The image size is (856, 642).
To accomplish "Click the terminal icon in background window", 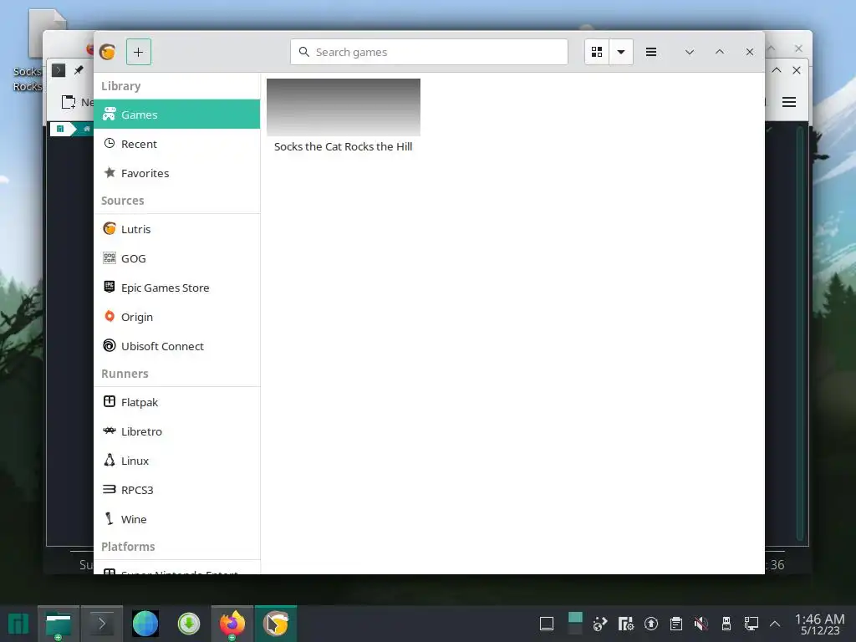I will (x=59, y=70).
